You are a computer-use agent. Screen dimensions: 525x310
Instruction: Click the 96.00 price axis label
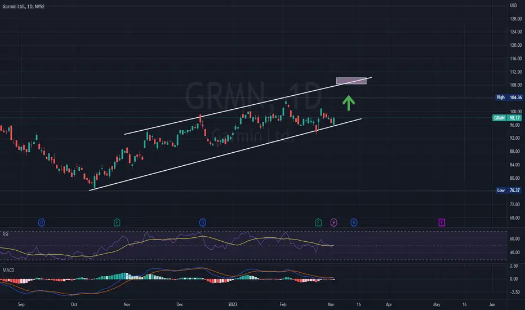click(515, 125)
